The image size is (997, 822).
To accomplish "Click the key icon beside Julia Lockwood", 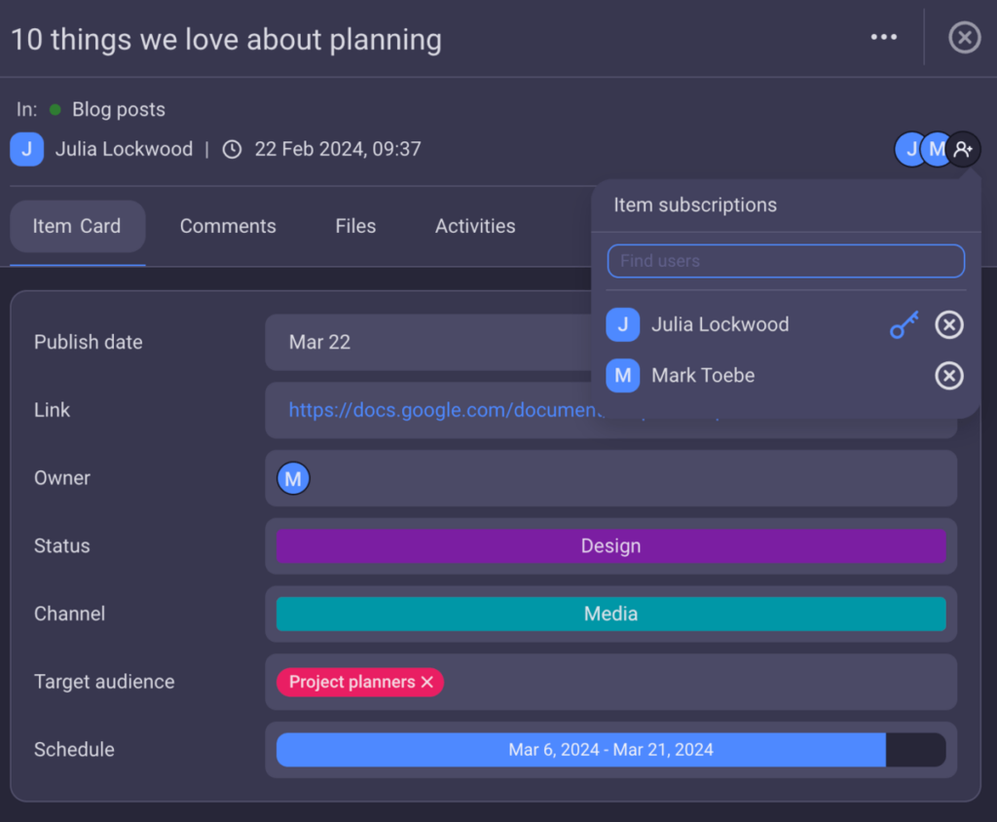I will coord(905,324).
